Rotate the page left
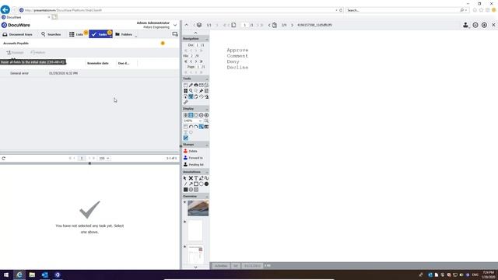This screenshot has height=280, width=498. click(x=191, y=127)
